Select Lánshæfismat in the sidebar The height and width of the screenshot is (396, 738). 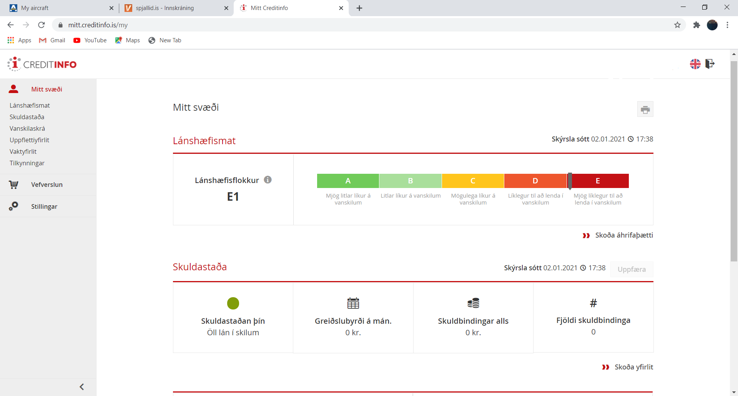[x=30, y=105]
